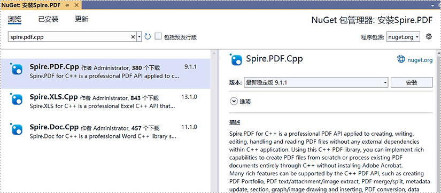
Task: Click the NuGet 包管理器 heading text
Action: pyautogui.click(x=372, y=20)
